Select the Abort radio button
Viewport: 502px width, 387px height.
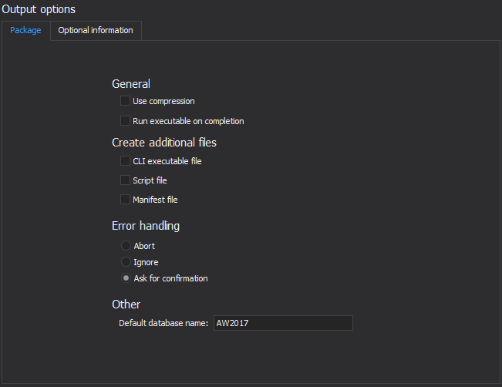point(126,246)
